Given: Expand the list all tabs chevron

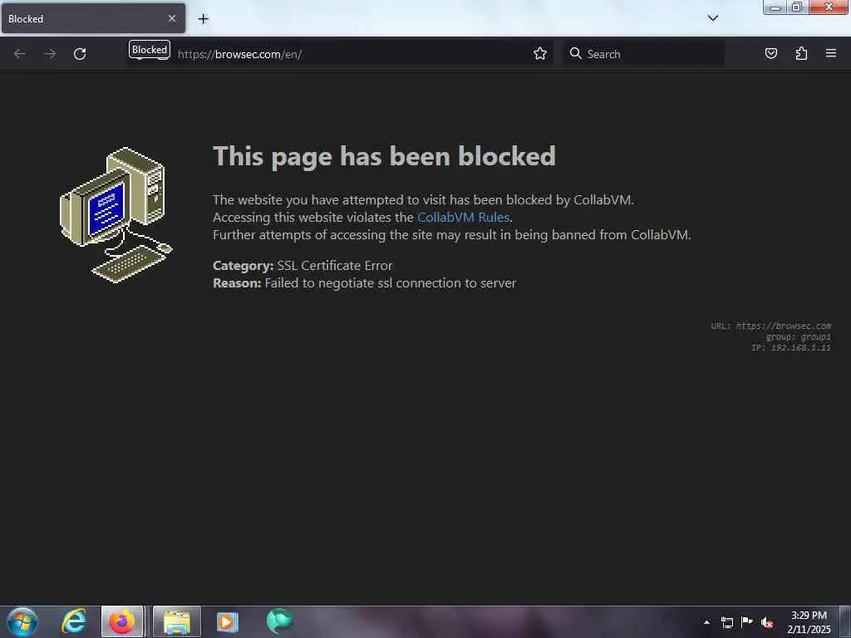Looking at the screenshot, I should (712, 18).
